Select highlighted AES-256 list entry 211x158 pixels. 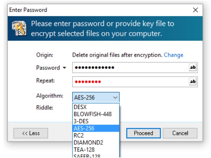point(96,128)
